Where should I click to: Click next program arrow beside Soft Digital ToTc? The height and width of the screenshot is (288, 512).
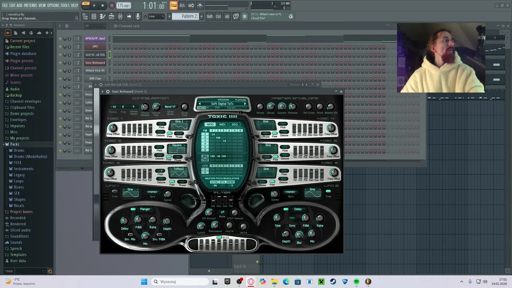(245, 104)
